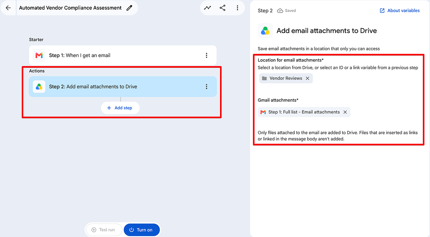The image size is (430, 237).
Task: Select Step 2: Add email attachments to Drive
Action: click(123, 87)
